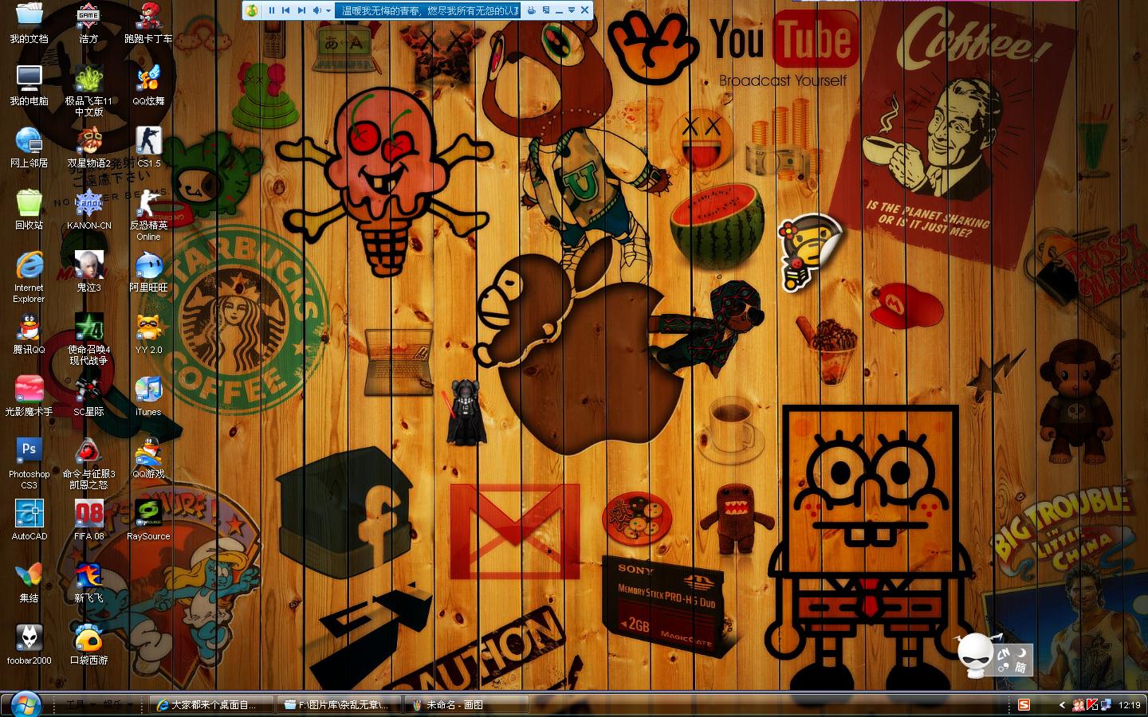Screen dimensions: 1148x717
Task: Expand hidden tray icons arrow
Action: tap(1062, 705)
